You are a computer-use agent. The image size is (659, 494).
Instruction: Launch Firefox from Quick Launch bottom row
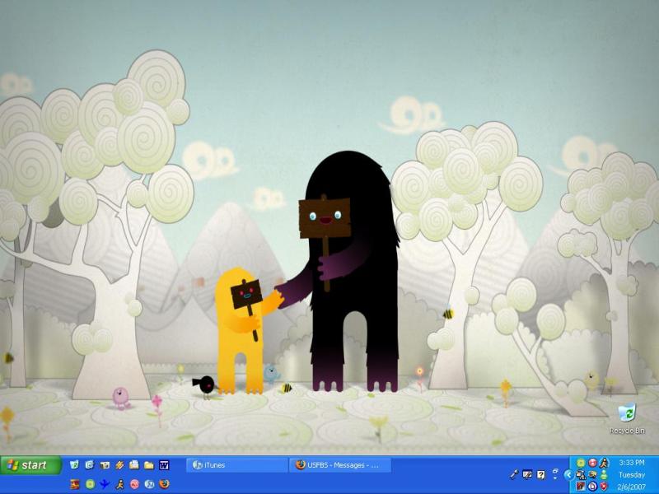164,484
